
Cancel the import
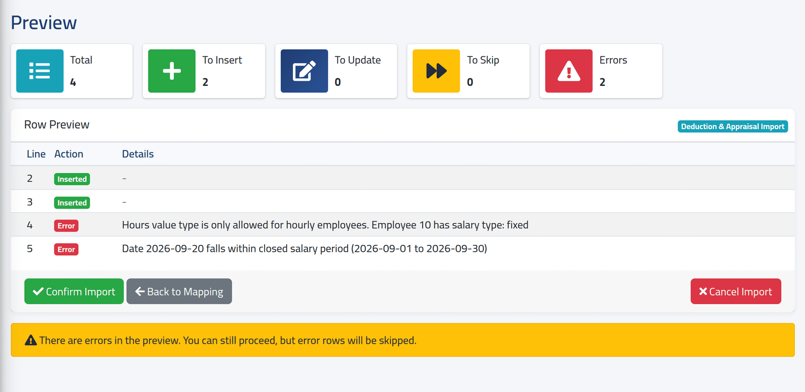coord(736,291)
